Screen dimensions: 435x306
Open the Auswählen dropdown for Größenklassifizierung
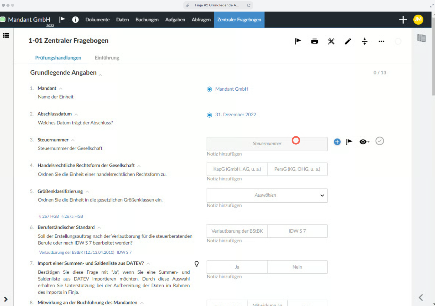coord(267,195)
